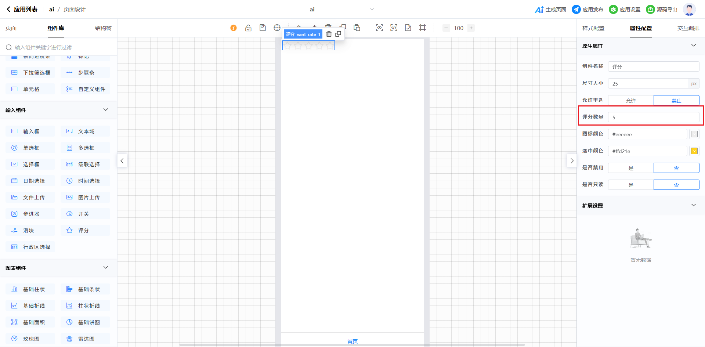Image resolution: width=705 pixels, height=347 pixels.
Task: Delete the selected 评分_vant_rate_1 component with trash icon
Action: point(329,34)
